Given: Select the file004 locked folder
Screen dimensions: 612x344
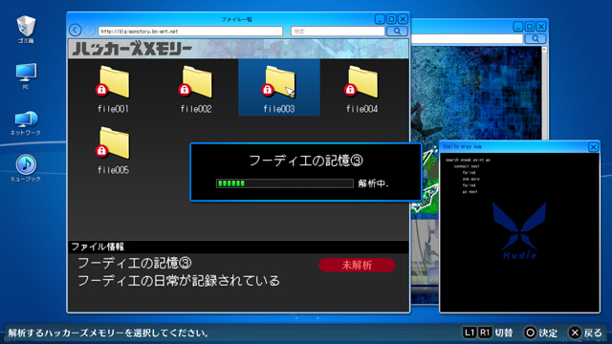Looking at the screenshot, I should tap(361, 89).
